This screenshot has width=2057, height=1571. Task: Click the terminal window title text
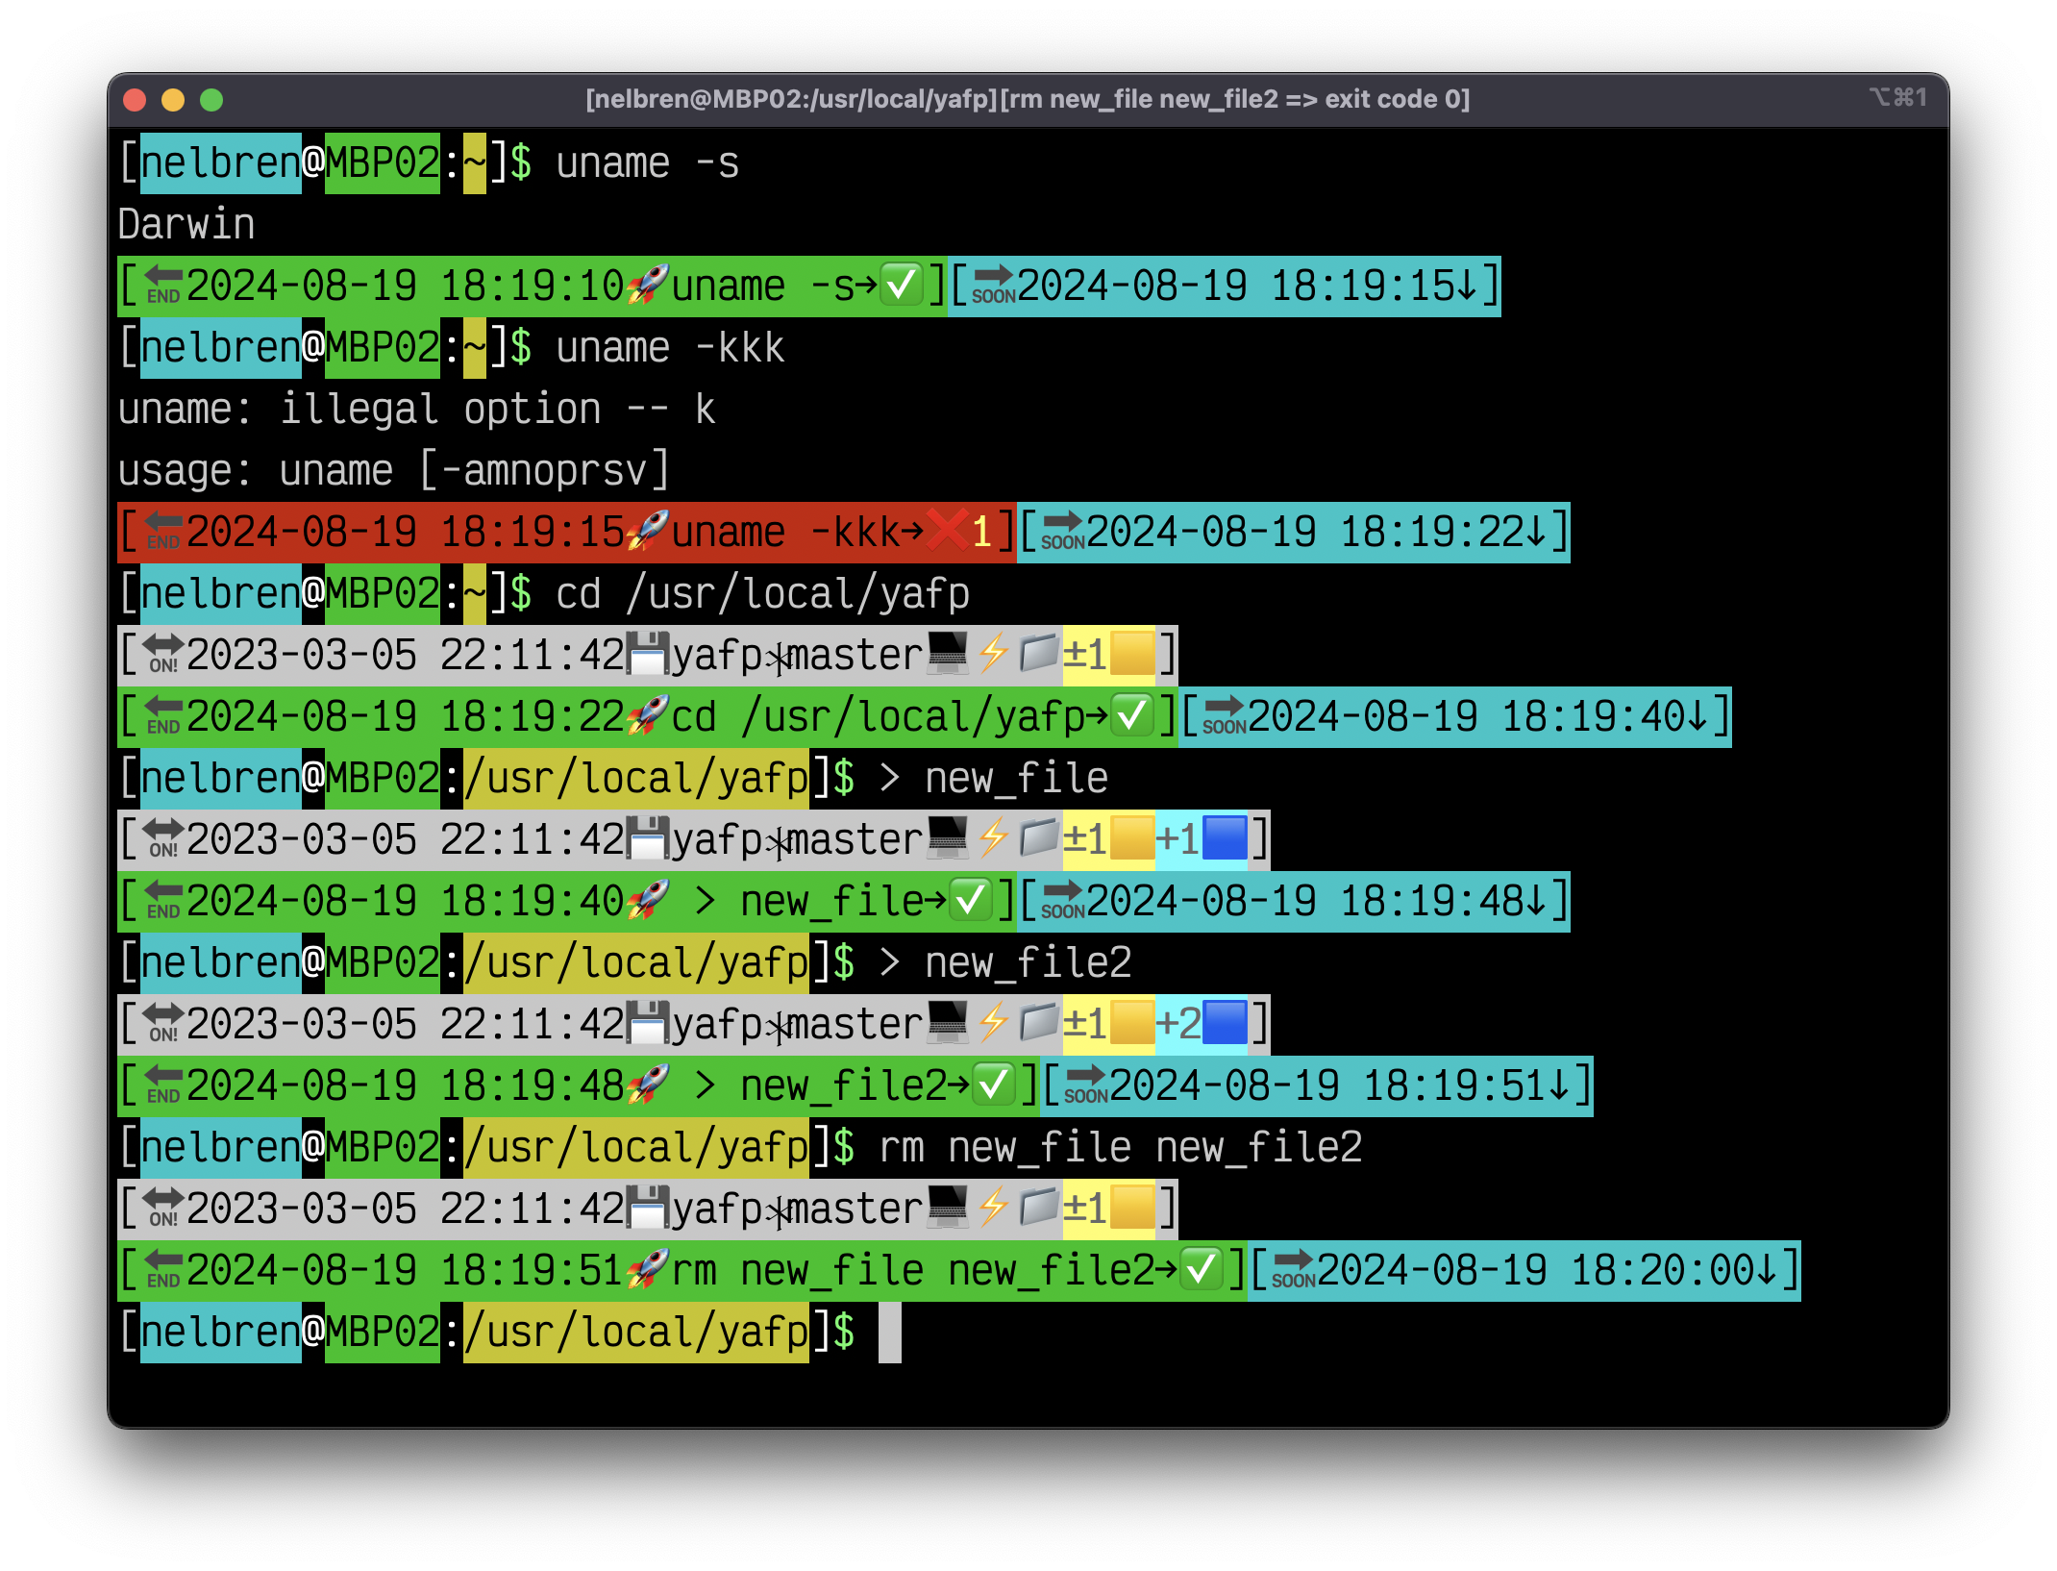(x=1028, y=99)
